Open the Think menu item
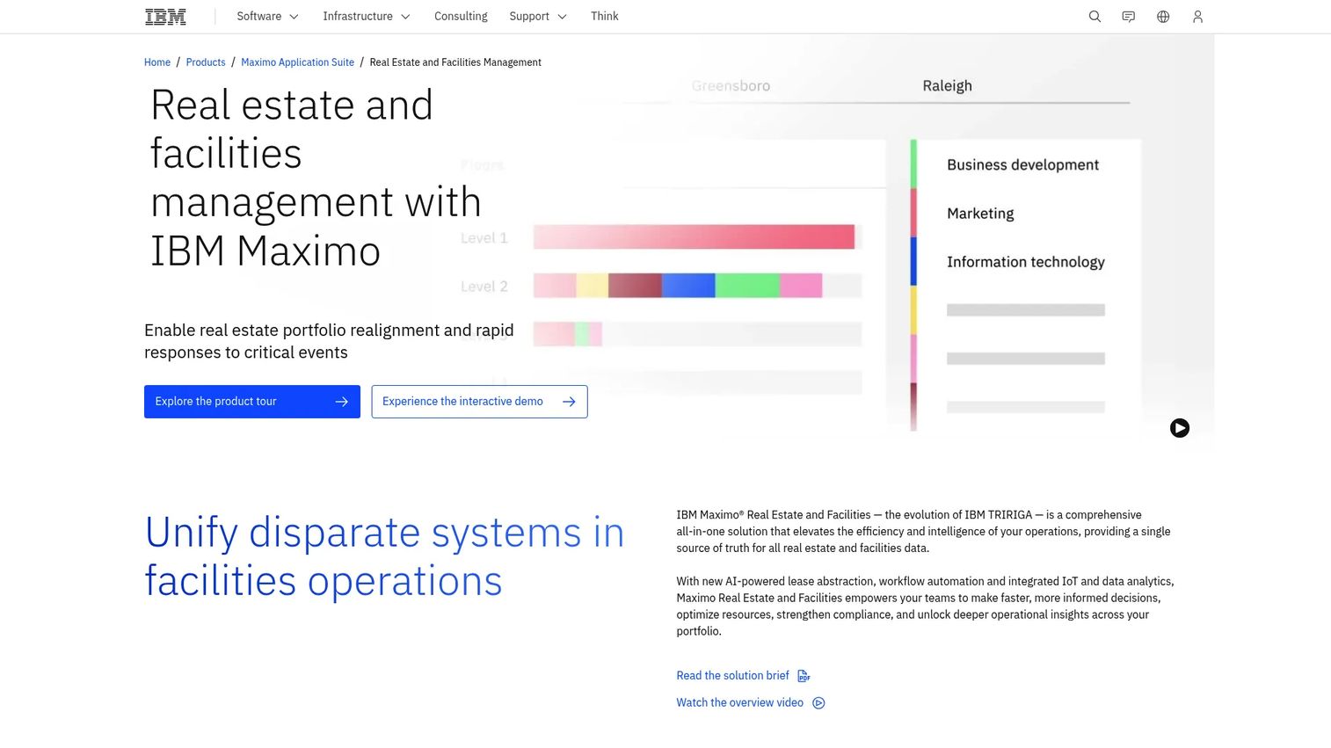This screenshot has height=748, width=1331. 605,17
